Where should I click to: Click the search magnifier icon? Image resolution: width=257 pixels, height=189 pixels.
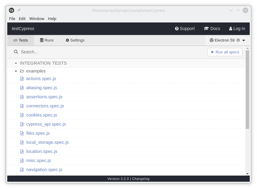[x=16, y=52]
